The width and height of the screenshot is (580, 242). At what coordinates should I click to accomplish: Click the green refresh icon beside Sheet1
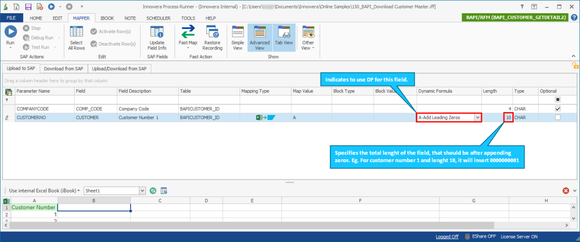(153, 191)
